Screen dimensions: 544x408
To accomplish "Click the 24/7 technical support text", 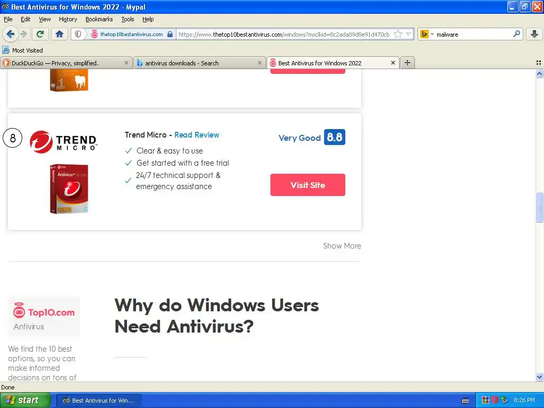I will (178, 181).
